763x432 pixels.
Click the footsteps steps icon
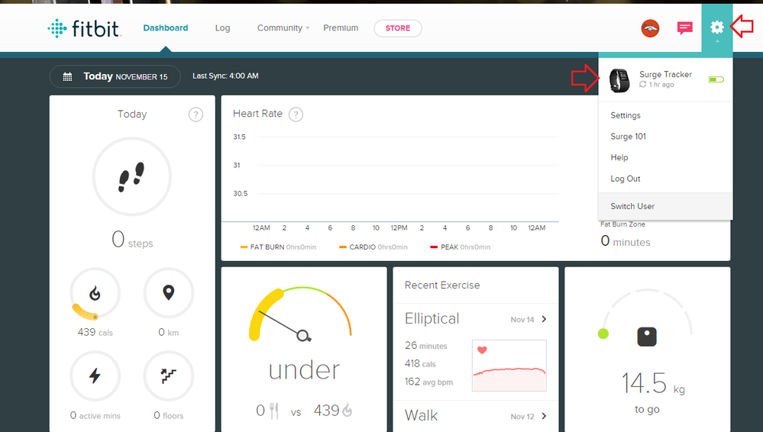click(132, 176)
